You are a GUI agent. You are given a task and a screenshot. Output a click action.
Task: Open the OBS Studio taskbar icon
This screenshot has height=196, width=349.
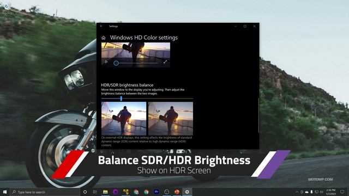pos(166,192)
